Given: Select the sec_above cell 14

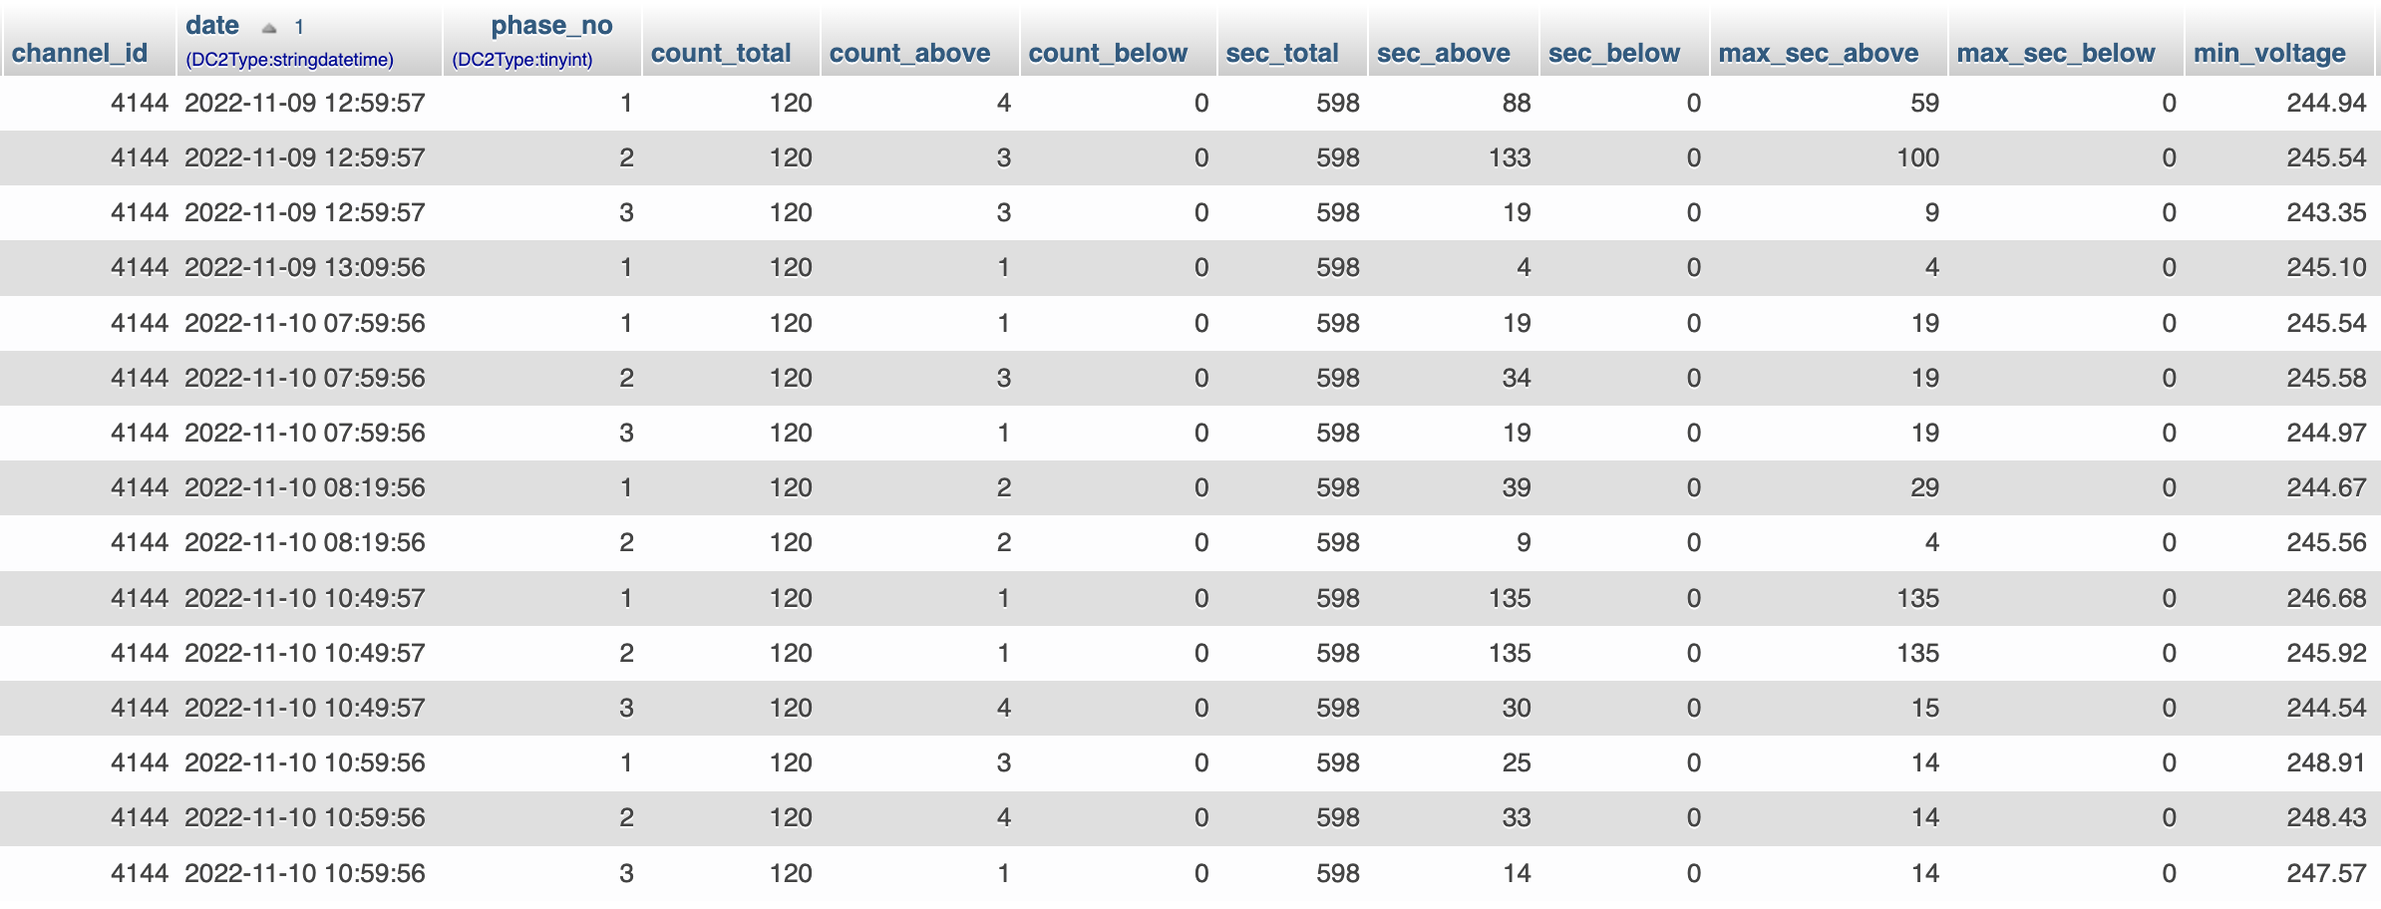Looking at the screenshot, I should point(1517,873).
